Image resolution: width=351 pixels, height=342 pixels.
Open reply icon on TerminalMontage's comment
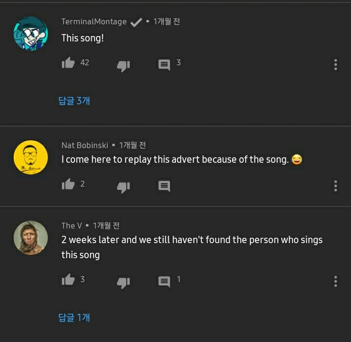[164, 64]
